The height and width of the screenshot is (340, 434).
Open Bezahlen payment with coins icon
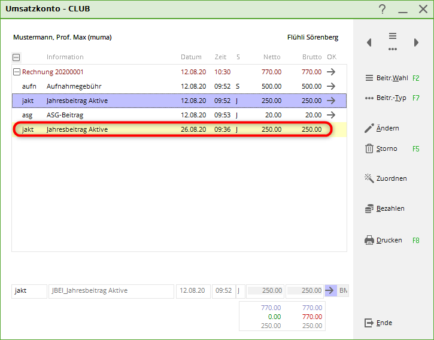tap(384, 208)
